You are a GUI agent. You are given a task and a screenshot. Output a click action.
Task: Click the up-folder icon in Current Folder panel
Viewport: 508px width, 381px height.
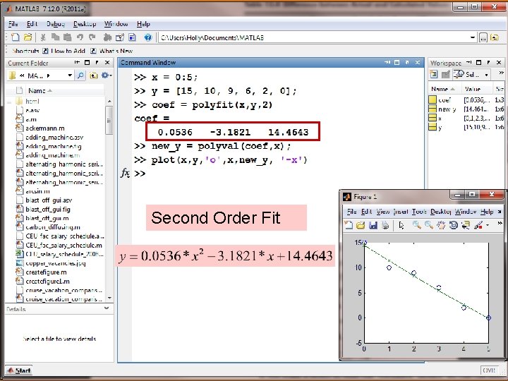tap(93, 75)
